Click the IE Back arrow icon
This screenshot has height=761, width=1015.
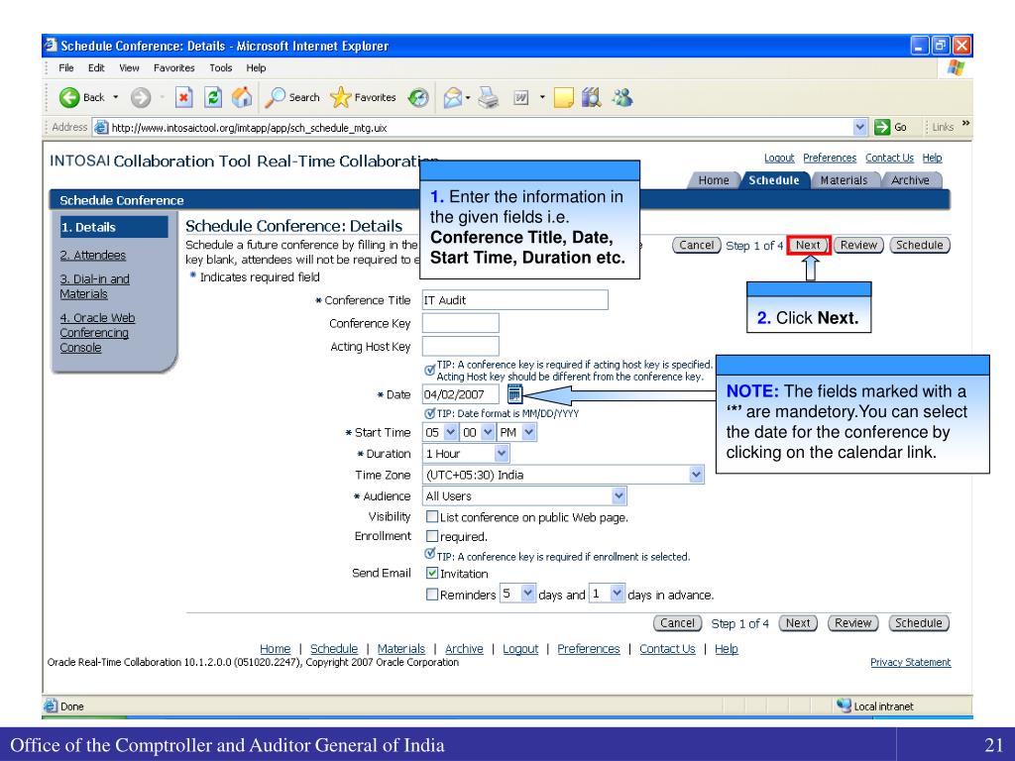[x=69, y=97]
